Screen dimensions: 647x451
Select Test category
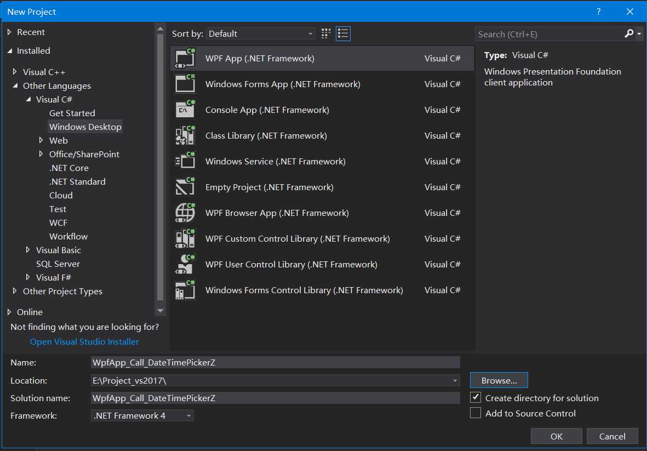(58, 209)
